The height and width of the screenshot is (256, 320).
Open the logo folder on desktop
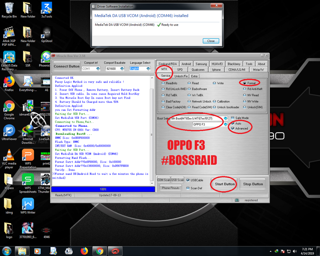(x=9, y=231)
